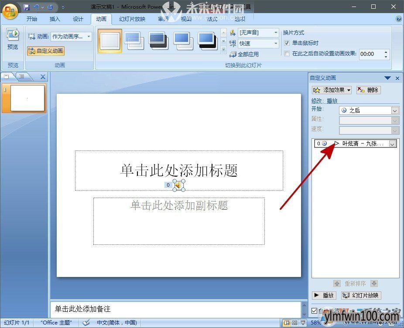Click the redo/repeat icon in the title bar
The width and height of the screenshot is (404, 328).
pyautogui.click(x=50, y=7)
